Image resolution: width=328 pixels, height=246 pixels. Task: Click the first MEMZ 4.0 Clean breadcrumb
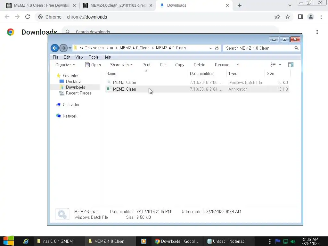(x=135, y=48)
